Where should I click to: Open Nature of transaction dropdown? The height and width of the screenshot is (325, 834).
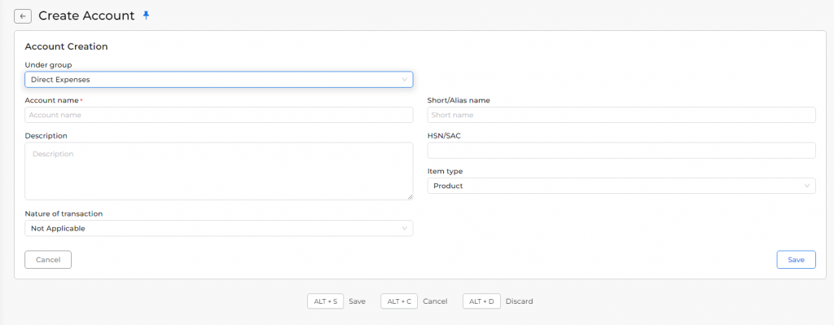pos(218,228)
